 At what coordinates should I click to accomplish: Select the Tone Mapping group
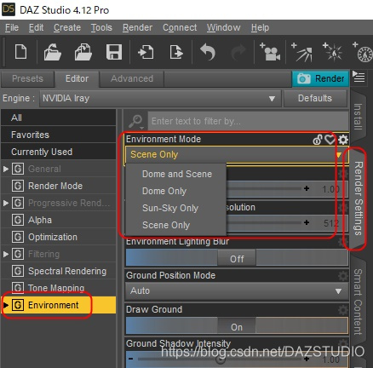coord(58,288)
